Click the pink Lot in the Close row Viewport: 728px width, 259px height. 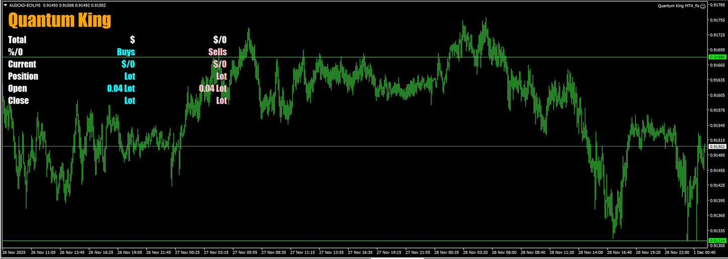tap(221, 101)
